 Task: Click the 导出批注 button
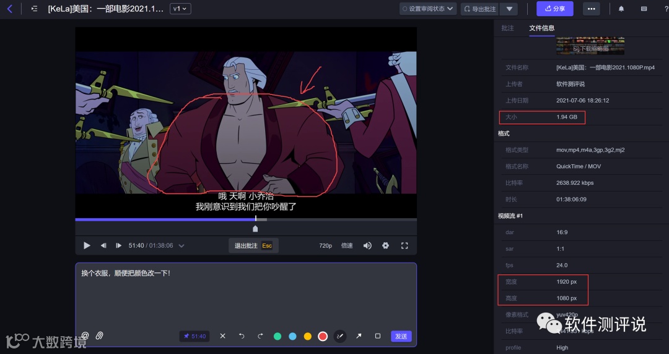[480, 9]
